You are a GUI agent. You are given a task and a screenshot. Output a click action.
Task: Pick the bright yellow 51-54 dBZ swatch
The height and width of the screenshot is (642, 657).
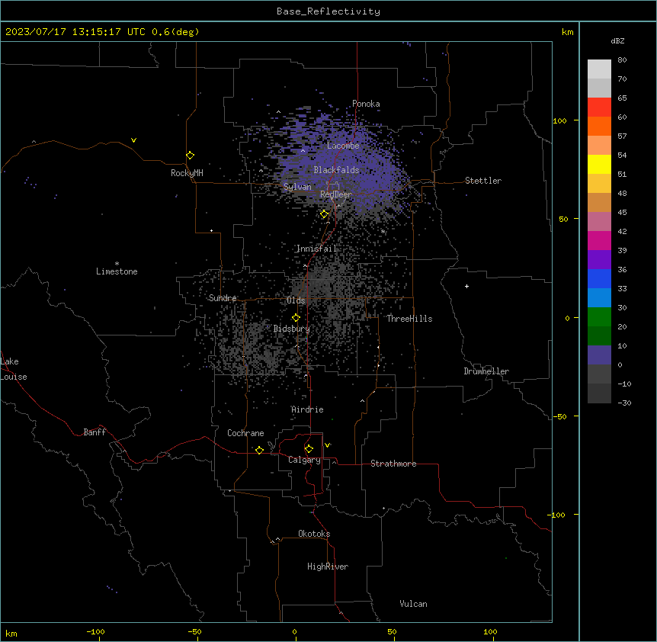click(599, 164)
